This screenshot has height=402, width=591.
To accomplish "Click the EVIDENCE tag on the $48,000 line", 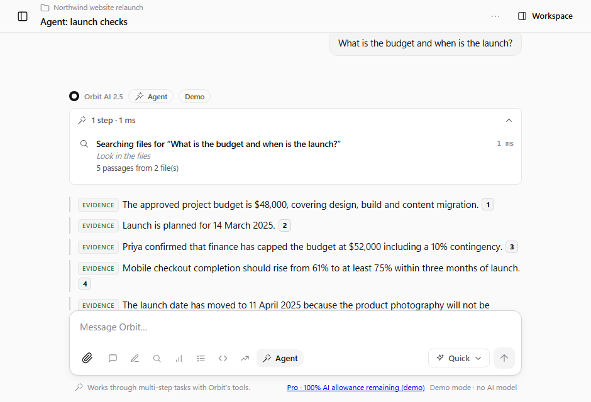I will pos(98,205).
